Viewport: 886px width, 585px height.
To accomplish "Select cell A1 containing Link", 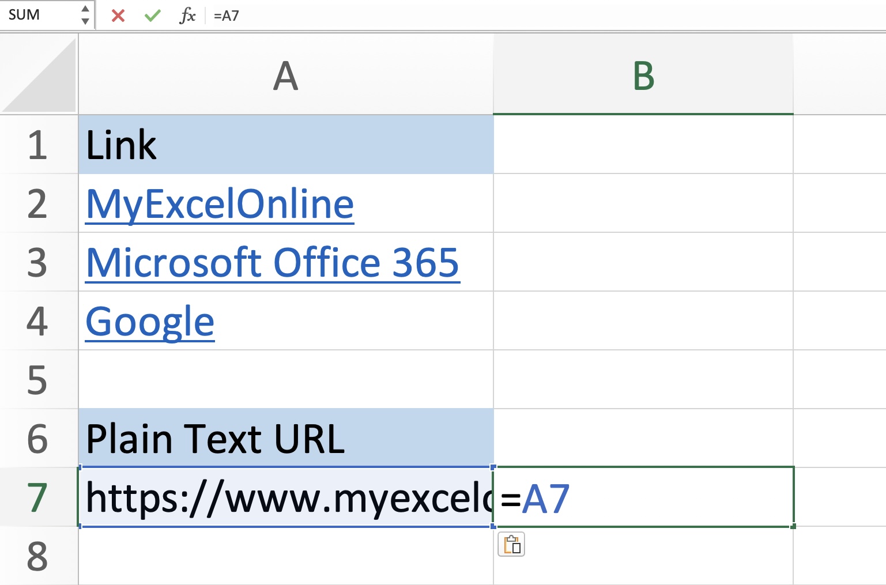I will point(285,145).
